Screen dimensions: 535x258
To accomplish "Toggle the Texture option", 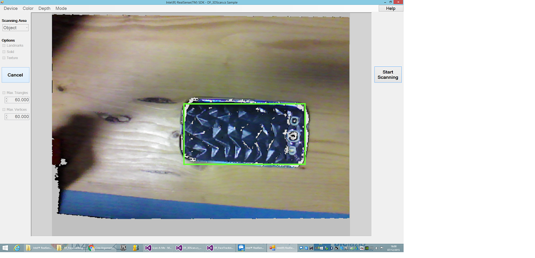I will (x=4, y=57).
